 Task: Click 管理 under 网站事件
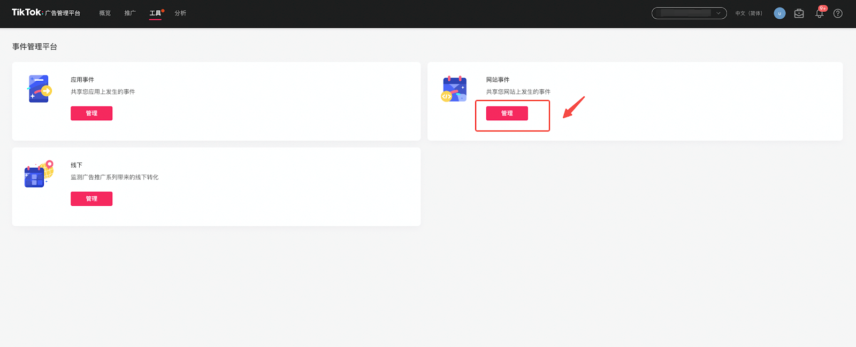(507, 113)
